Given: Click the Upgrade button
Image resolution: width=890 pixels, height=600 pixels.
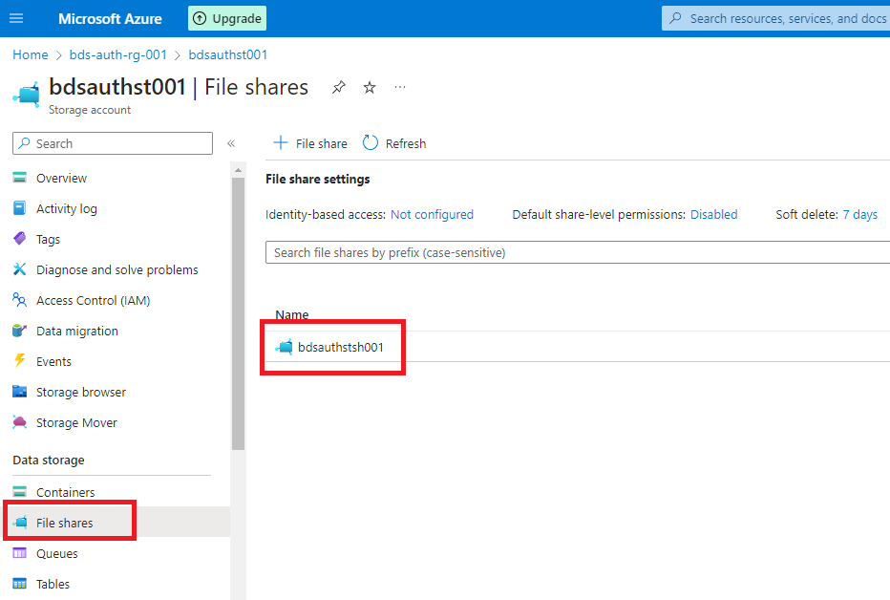Looking at the screenshot, I should point(227,18).
